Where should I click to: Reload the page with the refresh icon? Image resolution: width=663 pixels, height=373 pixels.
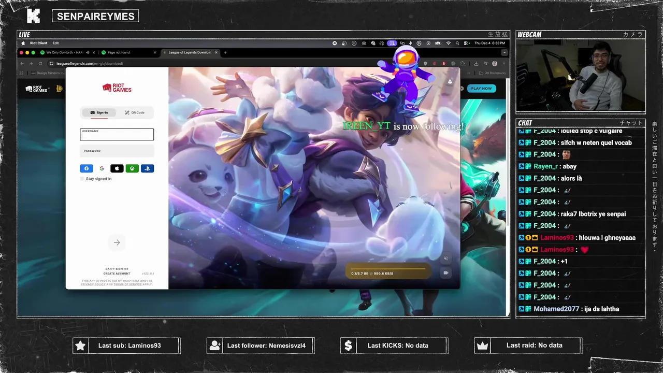[x=40, y=63]
